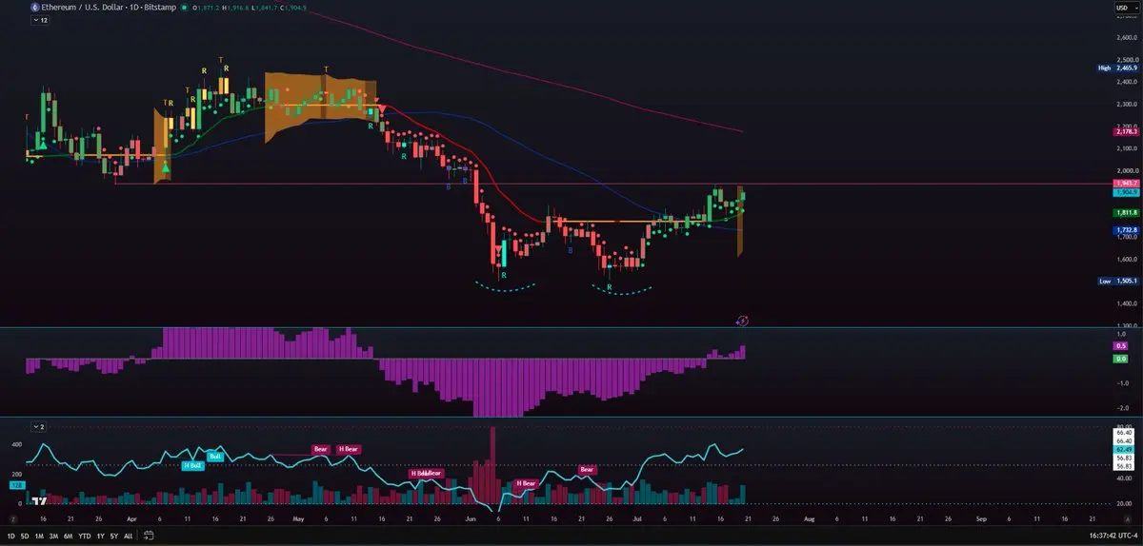
Task: Click the Ethereum logo beside the symbol name
Action: (35, 8)
